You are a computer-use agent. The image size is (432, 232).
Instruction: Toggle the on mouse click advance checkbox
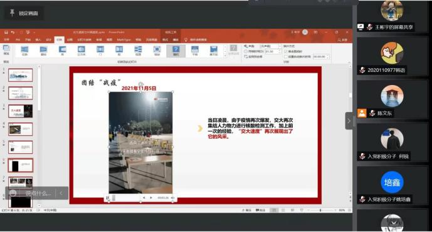click(286, 51)
